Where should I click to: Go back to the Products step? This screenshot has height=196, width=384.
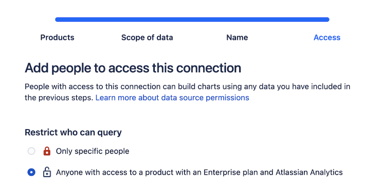(x=57, y=37)
